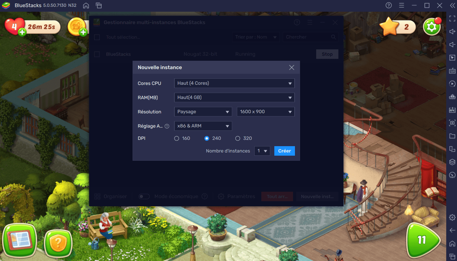This screenshot has height=261, width=457.
Task: Click the Nouvelle inst... button
Action: [x=317, y=196]
